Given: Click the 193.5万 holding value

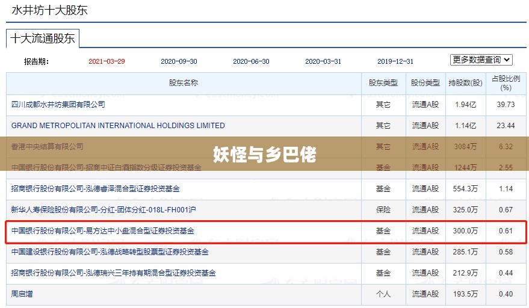Looking at the screenshot, I should [466, 294].
